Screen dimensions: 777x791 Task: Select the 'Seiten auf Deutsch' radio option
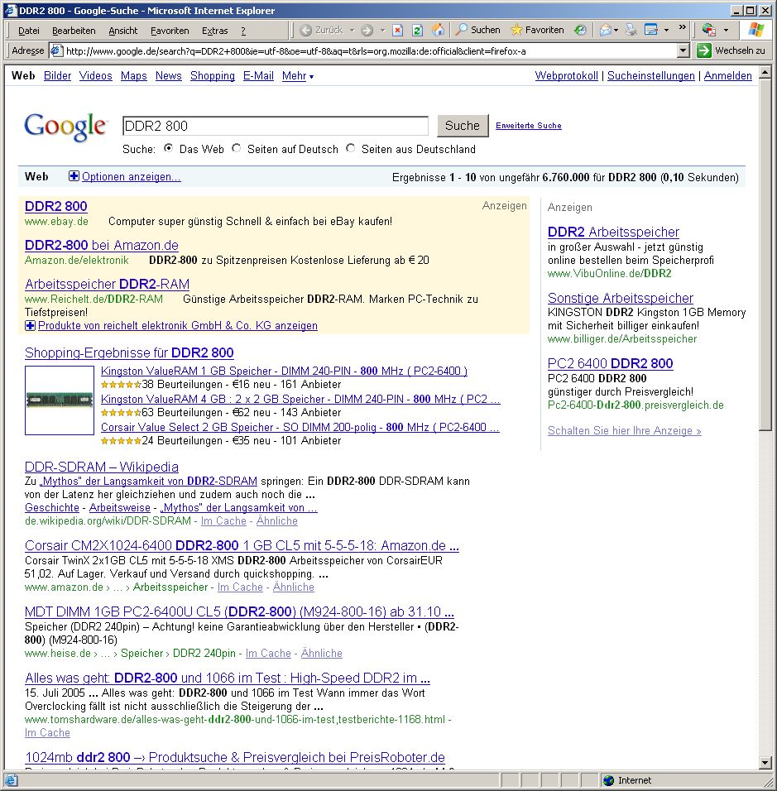[237, 149]
